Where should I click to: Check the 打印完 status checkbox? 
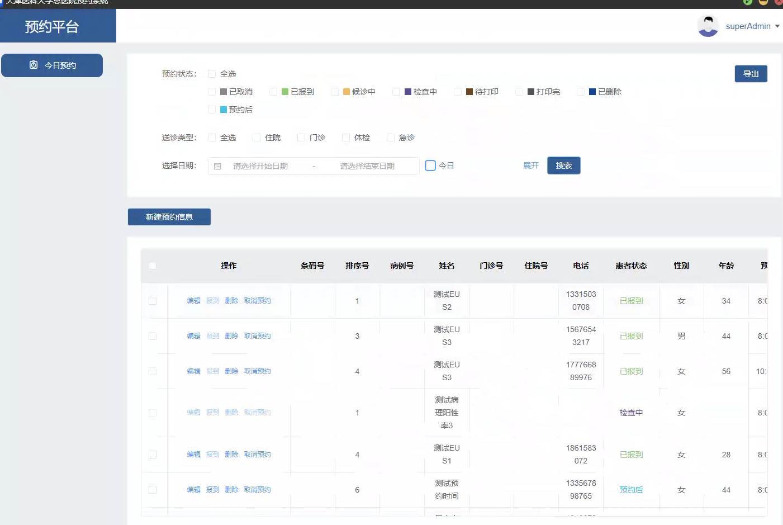519,92
